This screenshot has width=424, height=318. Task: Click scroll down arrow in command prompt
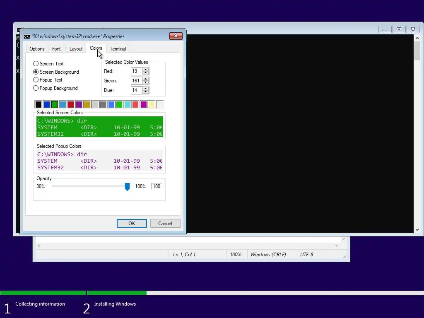point(417,230)
